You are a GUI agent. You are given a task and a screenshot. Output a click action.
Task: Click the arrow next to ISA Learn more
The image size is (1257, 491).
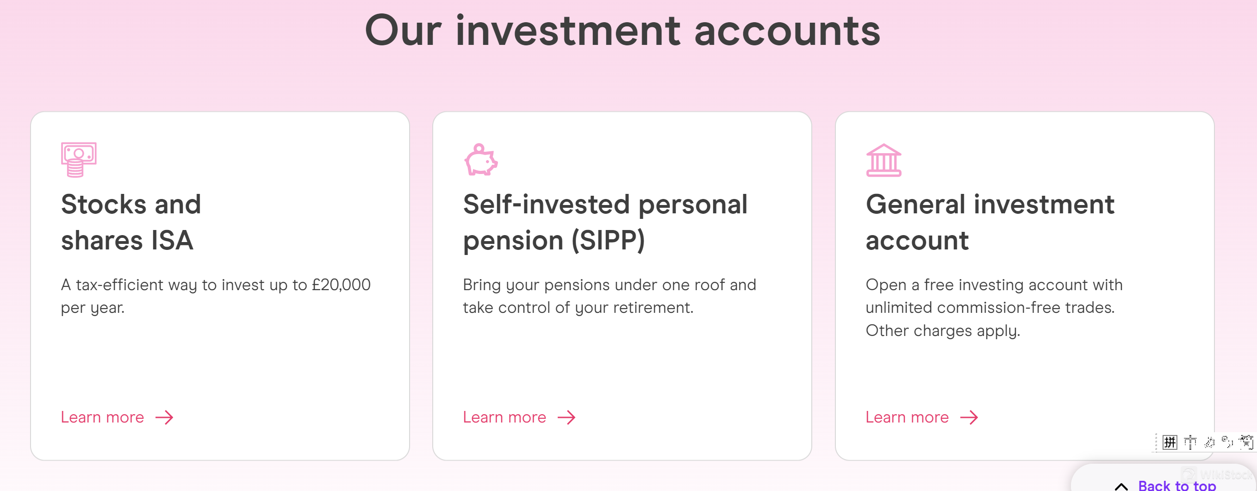[x=164, y=417]
